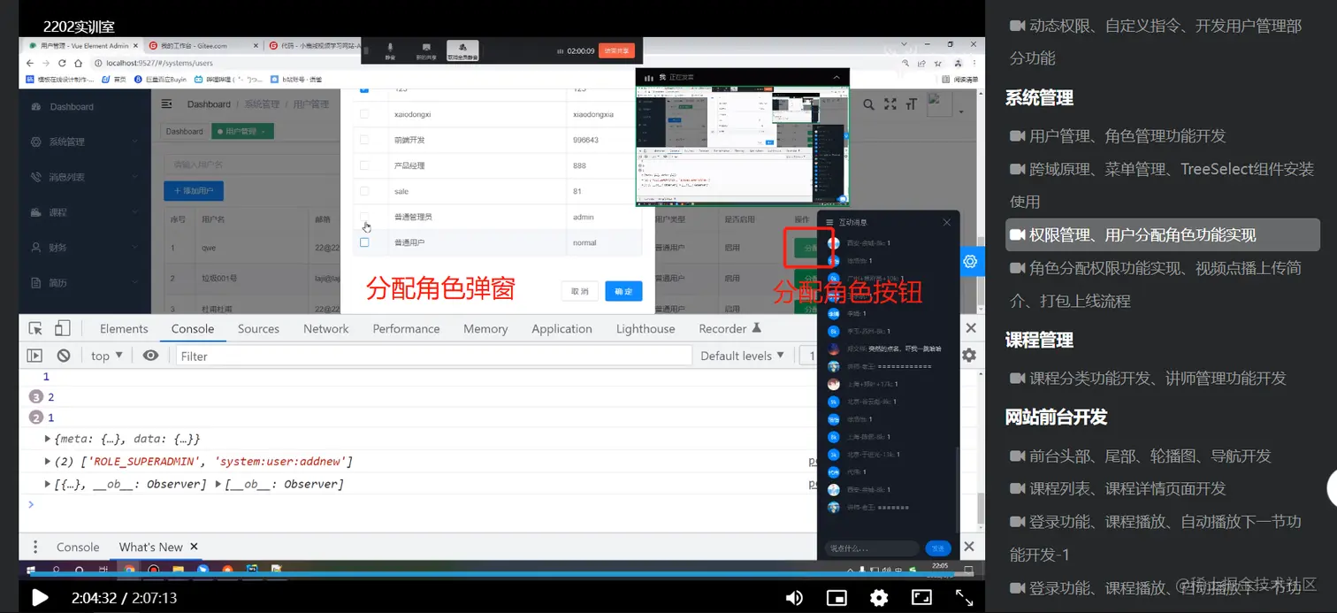Open the Application tab in DevTools

tap(562, 328)
